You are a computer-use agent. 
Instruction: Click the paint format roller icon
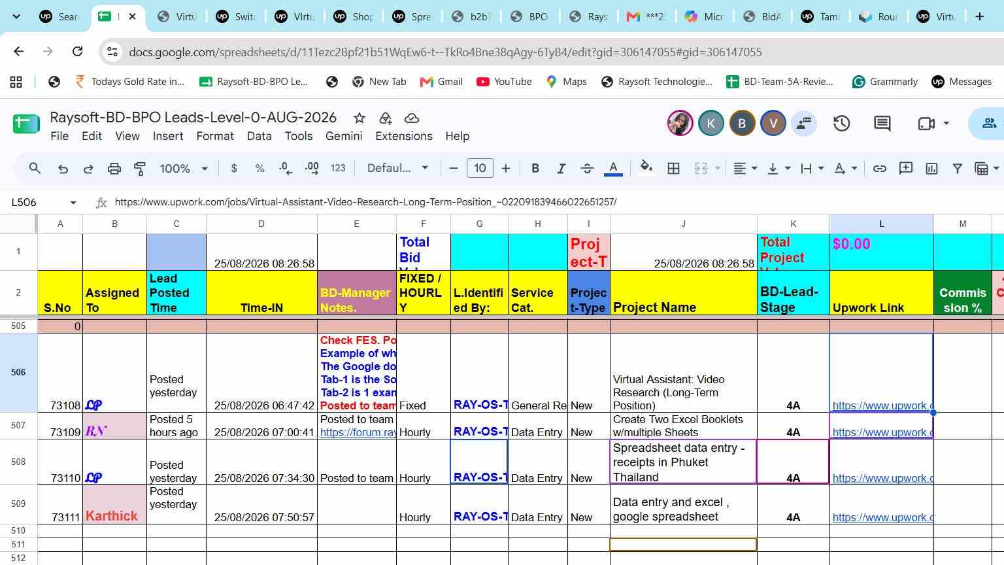tap(140, 169)
